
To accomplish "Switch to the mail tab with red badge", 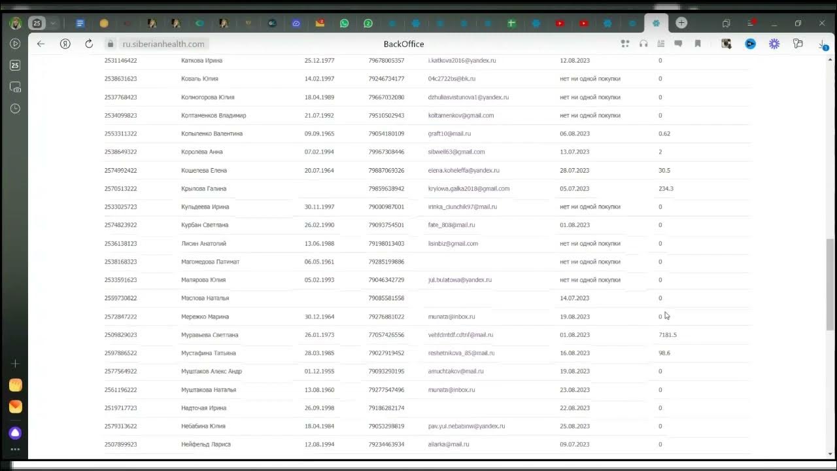I will [320, 23].
